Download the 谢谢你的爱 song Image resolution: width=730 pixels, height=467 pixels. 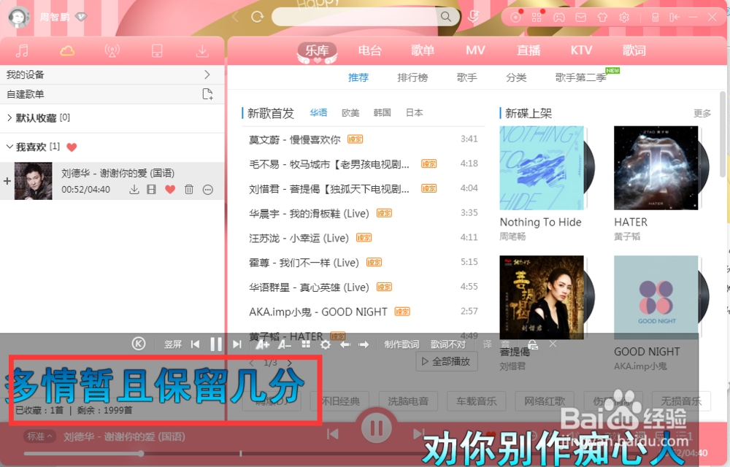[x=134, y=189]
